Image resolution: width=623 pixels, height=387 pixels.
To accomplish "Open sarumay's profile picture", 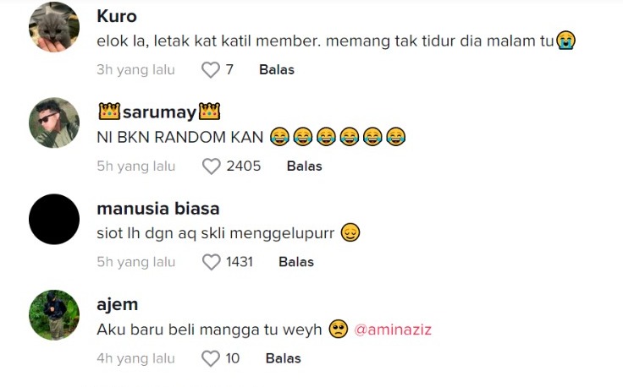I will coord(54,123).
